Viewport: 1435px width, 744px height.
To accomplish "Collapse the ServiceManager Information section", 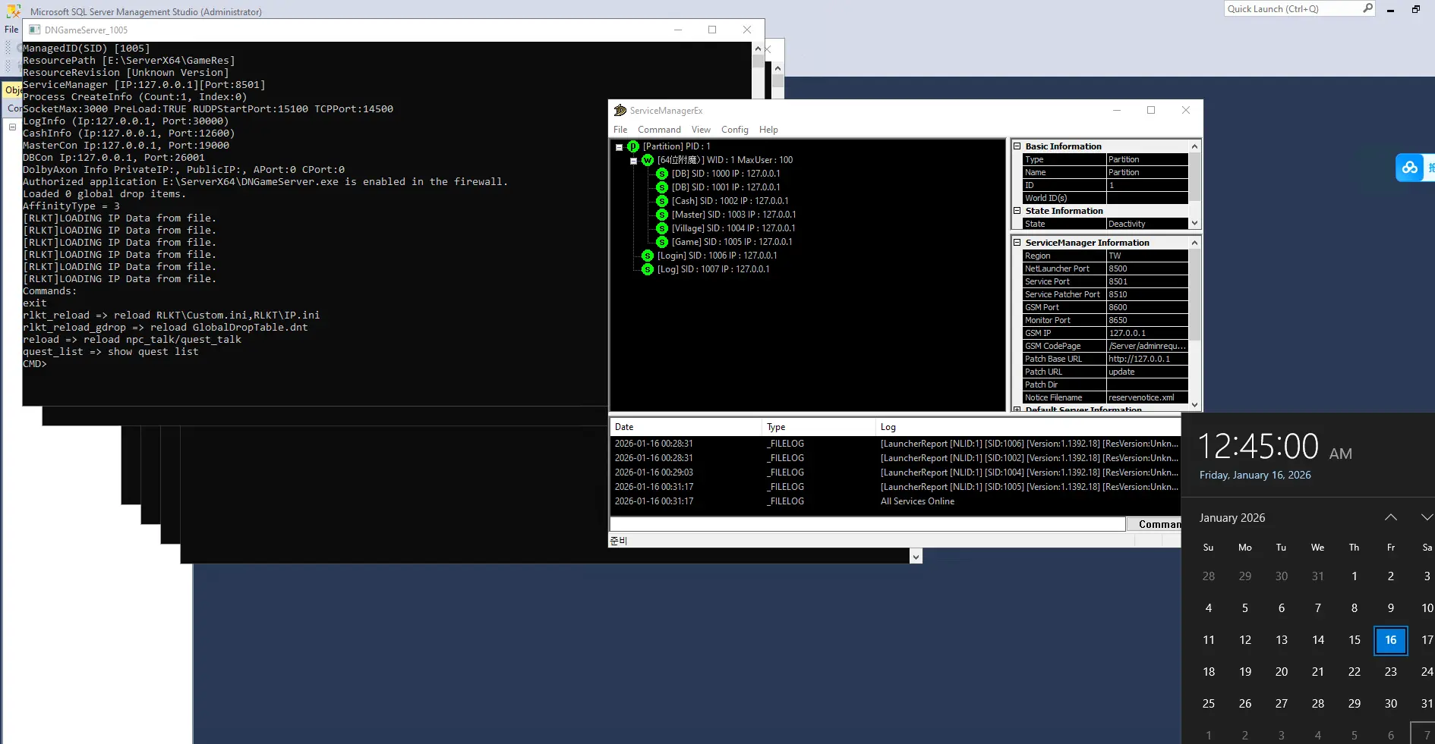I will click(x=1017, y=243).
